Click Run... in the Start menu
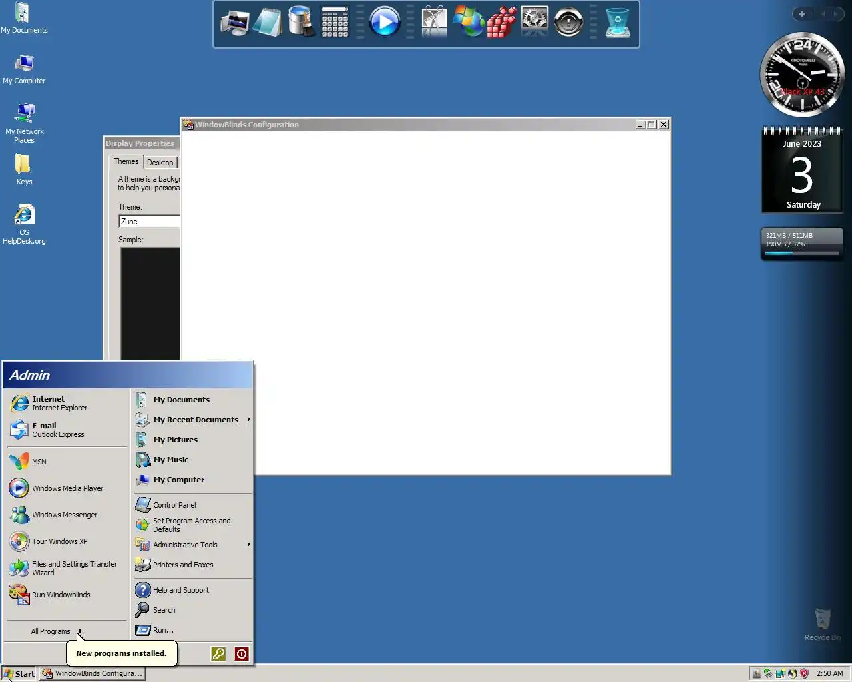This screenshot has width=852, height=682. 193,629
